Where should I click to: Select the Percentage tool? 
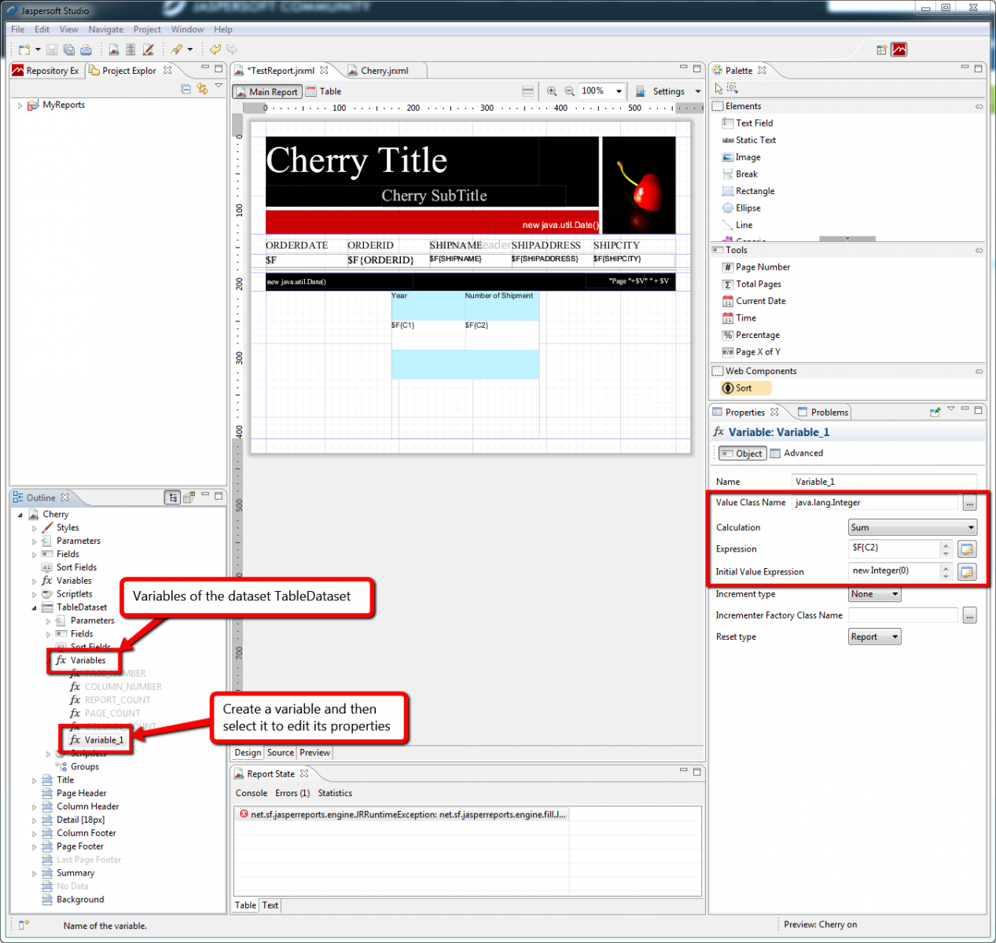(x=752, y=335)
